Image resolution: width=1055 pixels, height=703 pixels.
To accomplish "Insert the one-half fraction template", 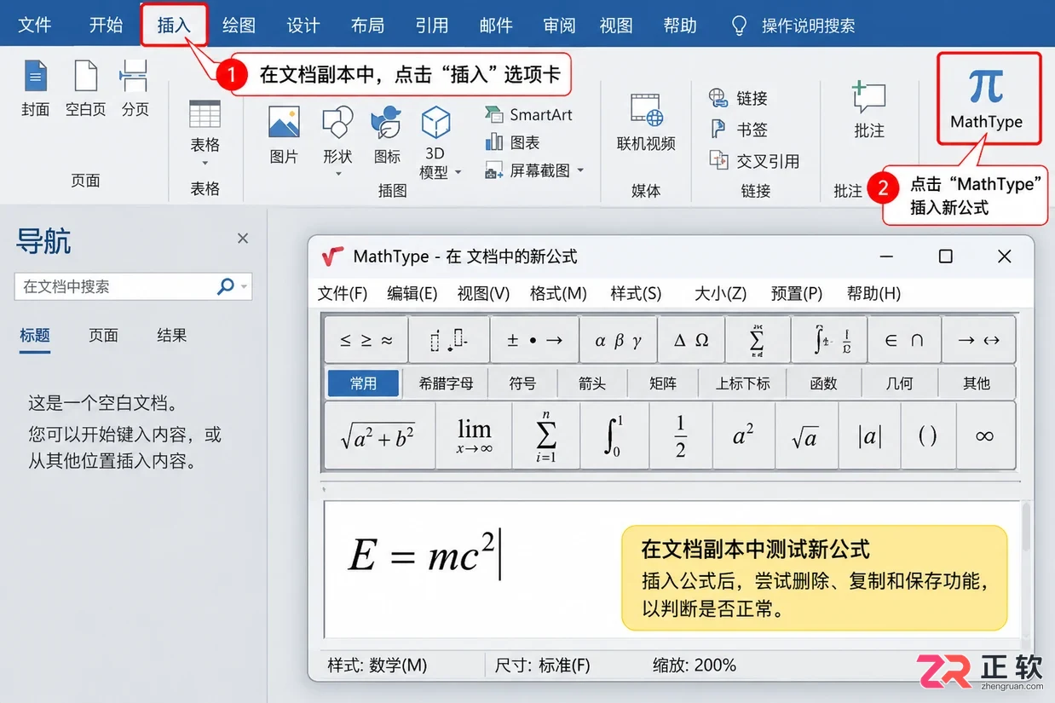I will [680, 436].
